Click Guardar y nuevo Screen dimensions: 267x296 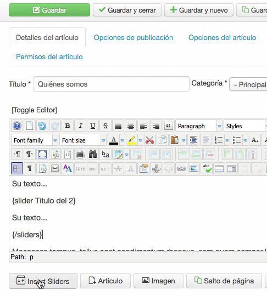(199, 10)
